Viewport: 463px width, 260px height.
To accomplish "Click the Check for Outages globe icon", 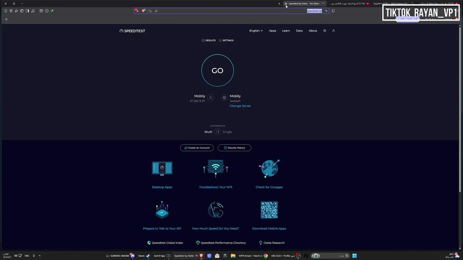I will (269, 168).
